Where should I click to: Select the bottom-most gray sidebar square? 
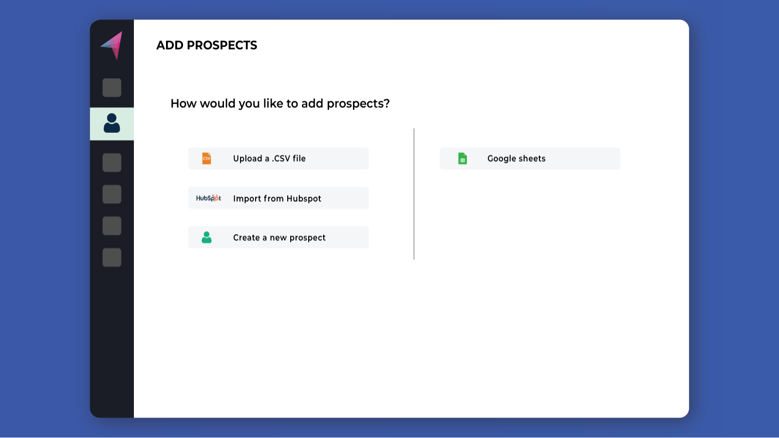click(112, 257)
